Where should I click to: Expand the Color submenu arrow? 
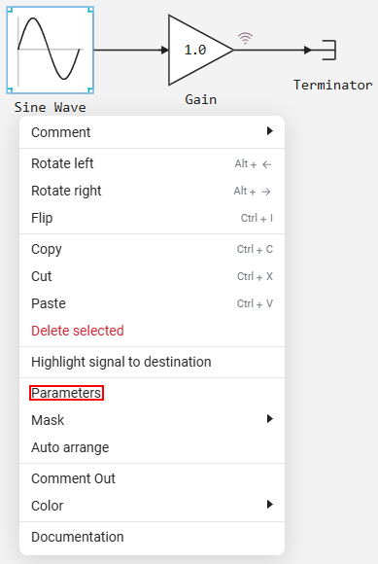click(x=270, y=505)
